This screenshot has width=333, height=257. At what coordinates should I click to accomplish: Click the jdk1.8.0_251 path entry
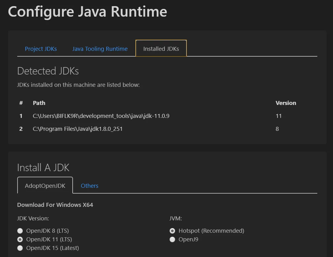click(x=78, y=129)
